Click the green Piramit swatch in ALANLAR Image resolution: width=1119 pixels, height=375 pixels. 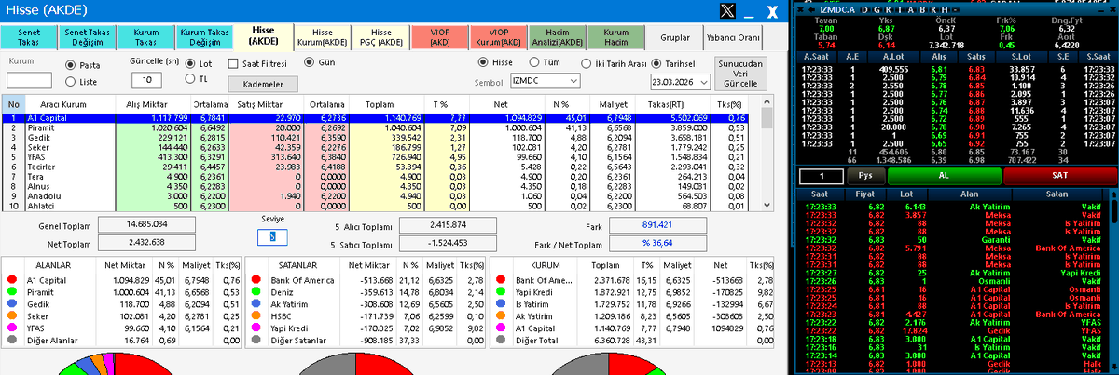click(x=12, y=290)
